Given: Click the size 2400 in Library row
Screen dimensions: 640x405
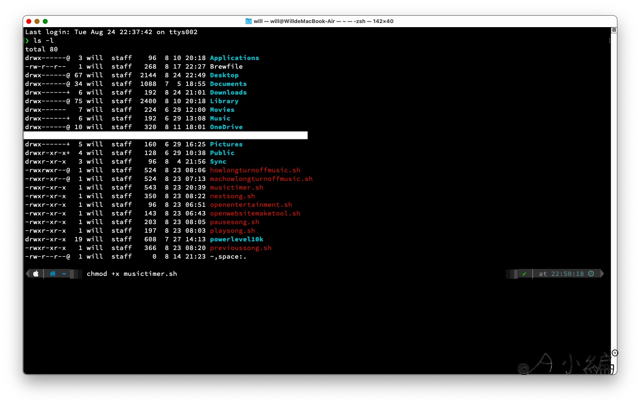Looking at the screenshot, I should pos(148,101).
